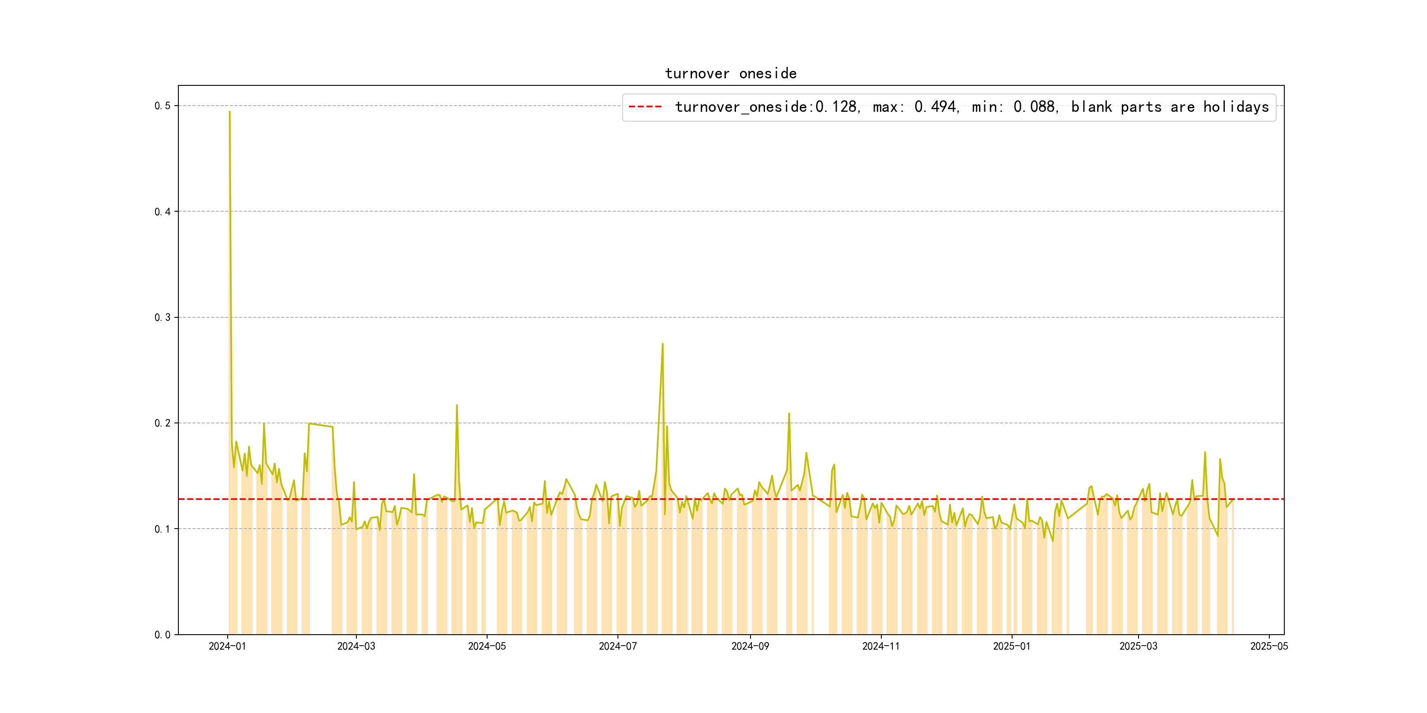Image resolution: width=1427 pixels, height=713 pixels.
Task: Click the 2024-11 x-axis tick label
Action: point(881,646)
